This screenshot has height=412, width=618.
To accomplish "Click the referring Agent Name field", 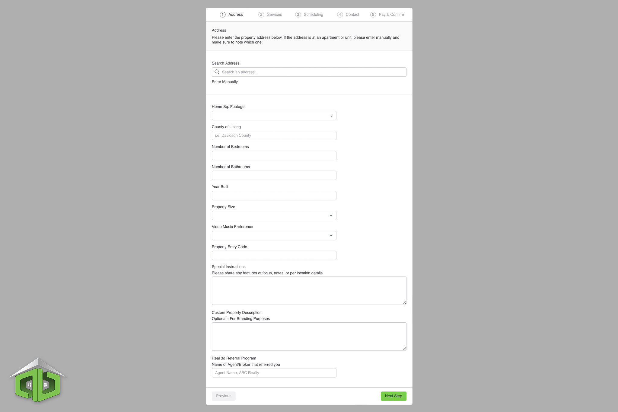I will click(x=274, y=373).
